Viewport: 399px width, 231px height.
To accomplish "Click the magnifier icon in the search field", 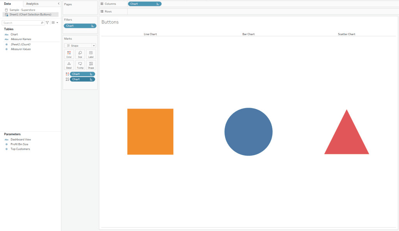I will point(42,23).
